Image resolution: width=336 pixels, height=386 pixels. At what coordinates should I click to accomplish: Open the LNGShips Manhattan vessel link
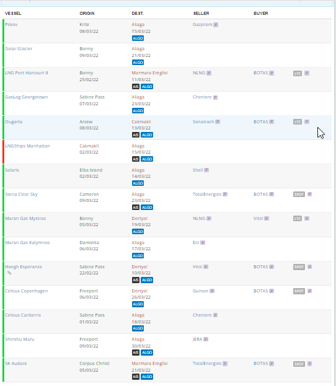tap(27, 146)
